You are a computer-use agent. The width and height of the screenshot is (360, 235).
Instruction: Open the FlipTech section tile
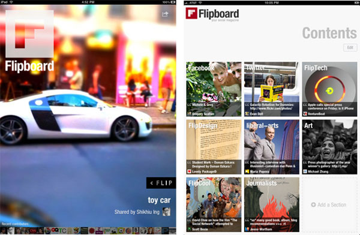[x=329, y=89]
